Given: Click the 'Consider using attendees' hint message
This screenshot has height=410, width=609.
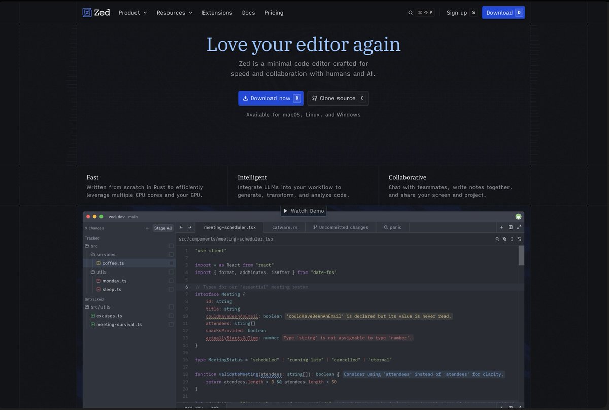Looking at the screenshot, I should pyautogui.click(x=424, y=374).
